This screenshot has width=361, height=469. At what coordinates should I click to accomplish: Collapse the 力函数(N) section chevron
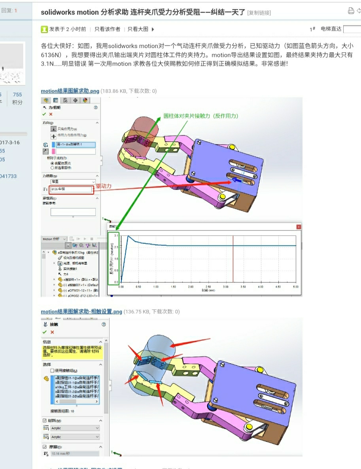(97, 176)
